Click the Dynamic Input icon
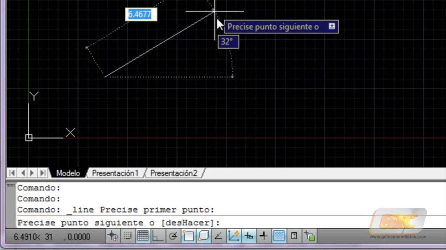446x250 pixels. tap(248, 236)
